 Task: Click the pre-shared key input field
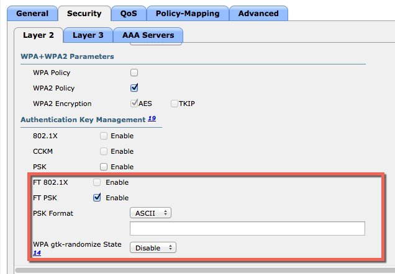(247, 229)
